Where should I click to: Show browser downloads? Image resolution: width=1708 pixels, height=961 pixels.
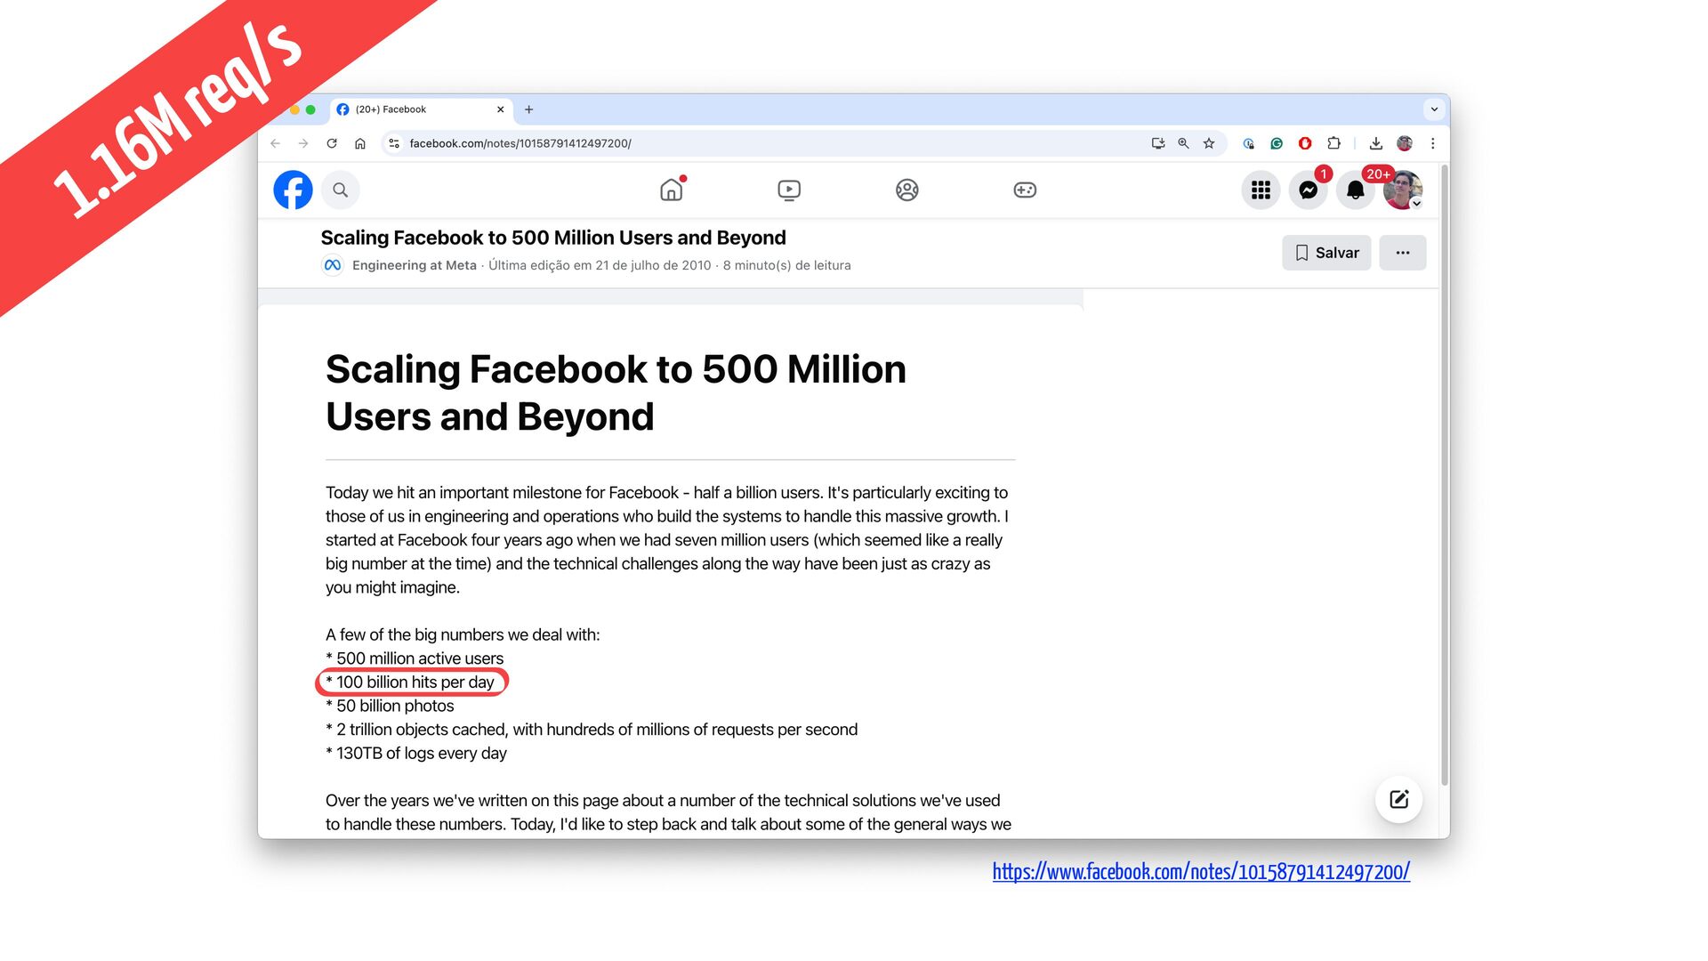[x=1376, y=143]
